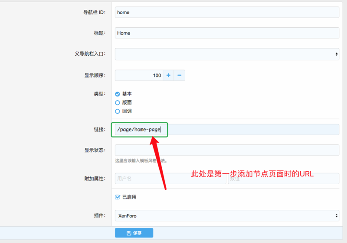The width and height of the screenshot is (347, 243).
Task: Expand the 插件 dropdown showing XenForo
Action: coord(226,215)
